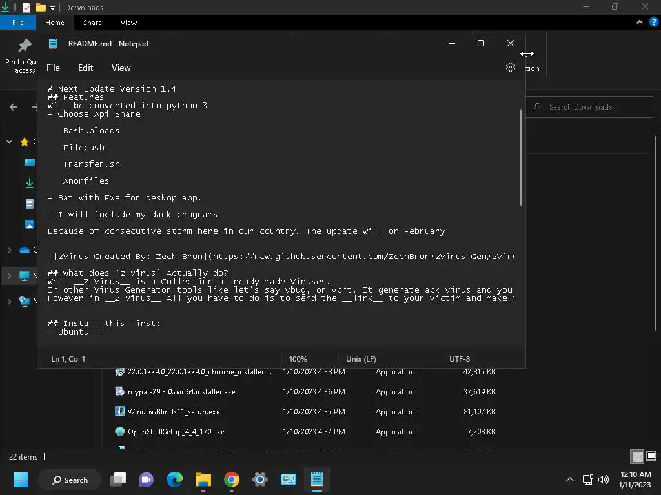Viewport: 661px width, 495px height.
Task: Click the Search Downloads field
Action: click(x=589, y=107)
